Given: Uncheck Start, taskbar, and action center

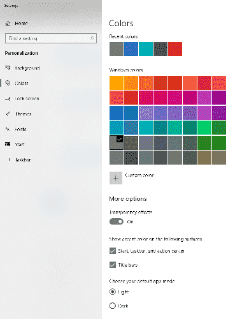Looking at the screenshot, I should pyautogui.click(x=113, y=251).
